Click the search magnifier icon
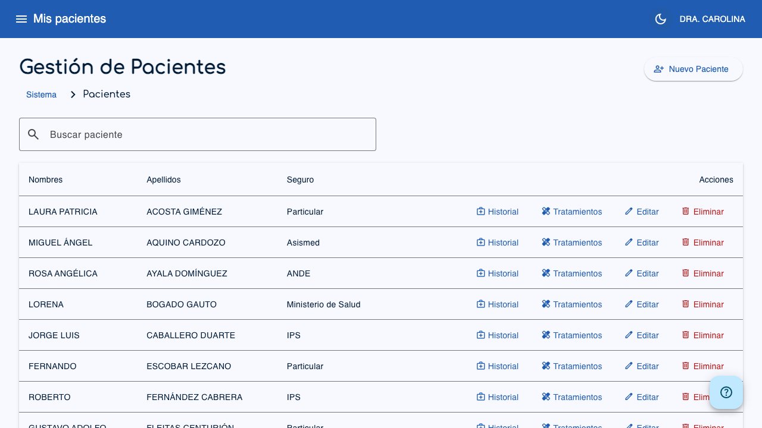The image size is (762, 428). point(34,134)
